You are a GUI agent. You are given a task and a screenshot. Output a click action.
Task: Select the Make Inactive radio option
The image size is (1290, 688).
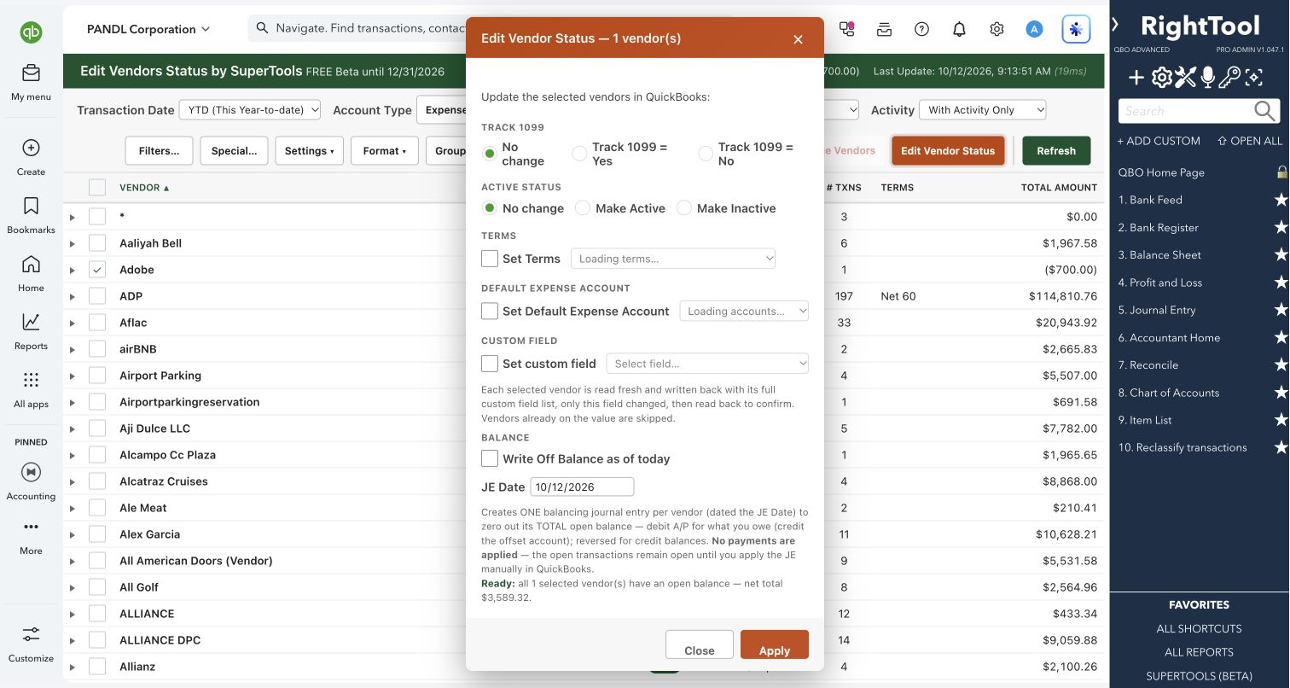pos(683,207)
